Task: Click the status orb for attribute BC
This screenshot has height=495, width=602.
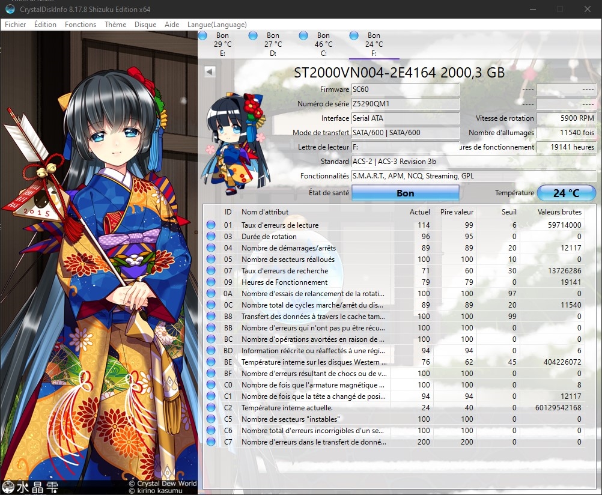Action: pos(211,339)
